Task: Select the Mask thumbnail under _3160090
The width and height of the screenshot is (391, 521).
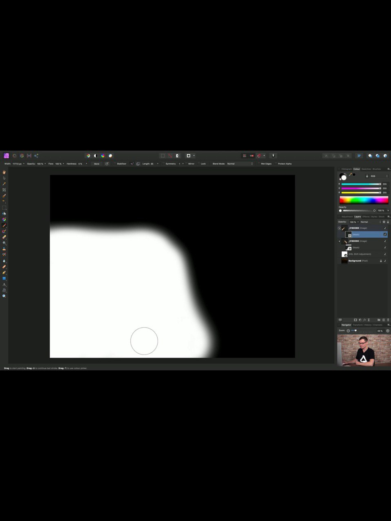Action: point(349,247)
